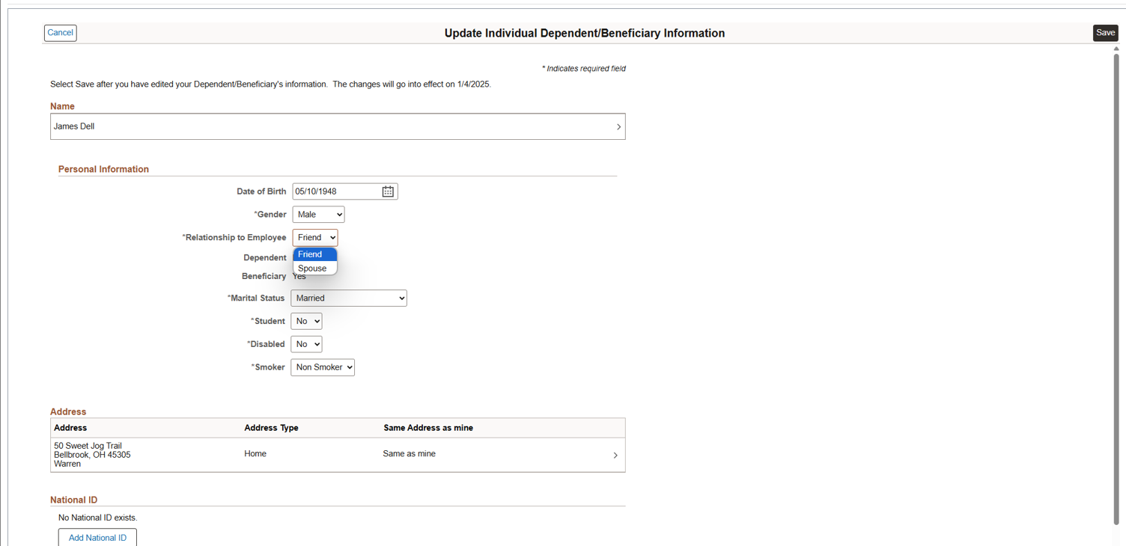This screenshot has width=1126, height=546.
Task: Click Add National ID button
Action: pyautogui.click(x=97, y=538)
